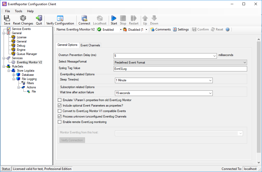The height and width of the screenshot is (172, 262).
Task: Select the Database rule in the tree
Action: tap(28, 75)
